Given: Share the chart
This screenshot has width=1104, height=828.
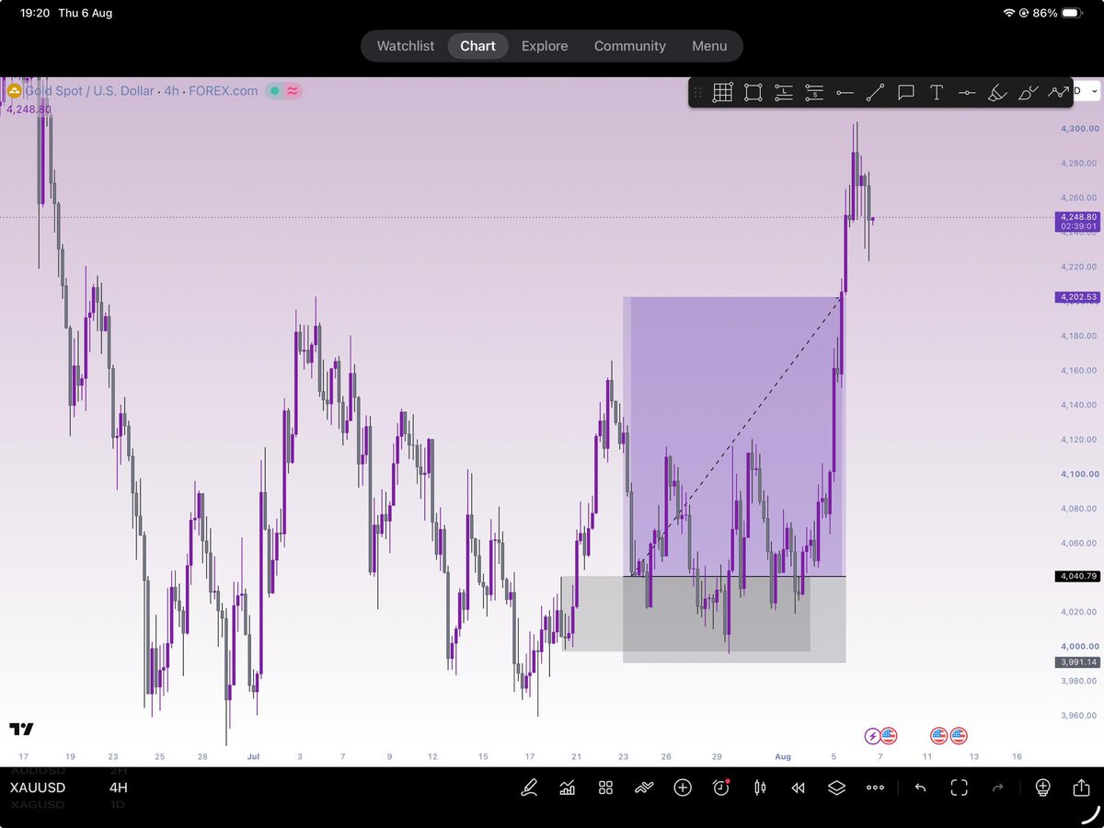Looking at the screenshot, I should pyautogui.click(x=1081, y=788).
